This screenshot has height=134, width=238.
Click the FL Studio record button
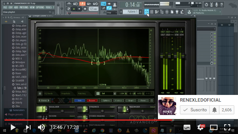tap(85, 9)
